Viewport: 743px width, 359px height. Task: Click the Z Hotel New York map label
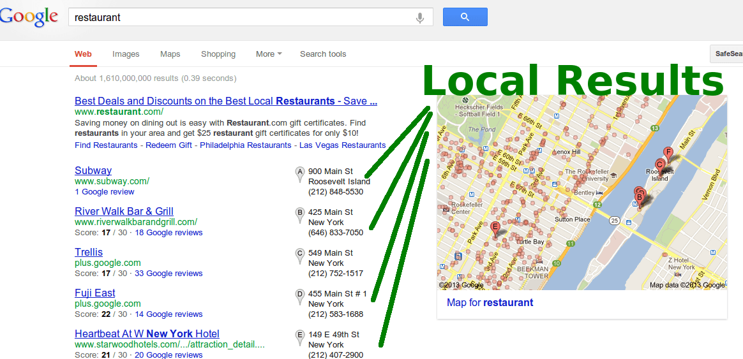[681, 264]
